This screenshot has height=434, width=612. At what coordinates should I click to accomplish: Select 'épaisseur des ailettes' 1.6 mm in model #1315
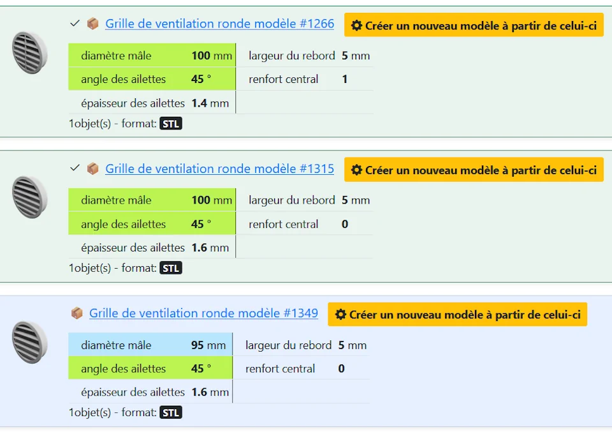tap(152, 247)
